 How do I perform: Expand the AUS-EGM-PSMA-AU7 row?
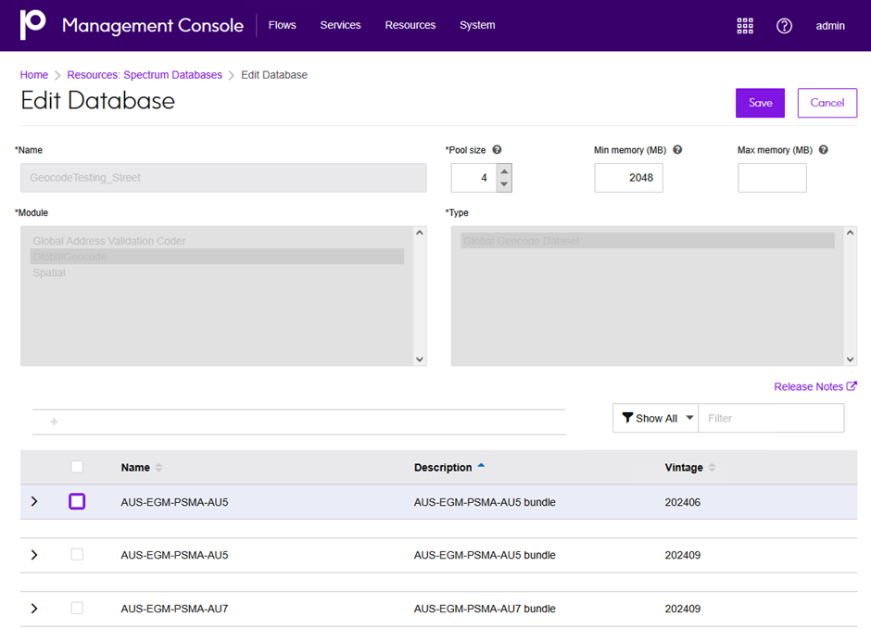(34, 609)
